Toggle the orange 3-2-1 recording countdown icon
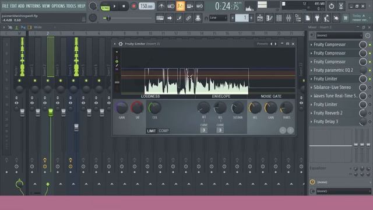 tap(180, 6)
